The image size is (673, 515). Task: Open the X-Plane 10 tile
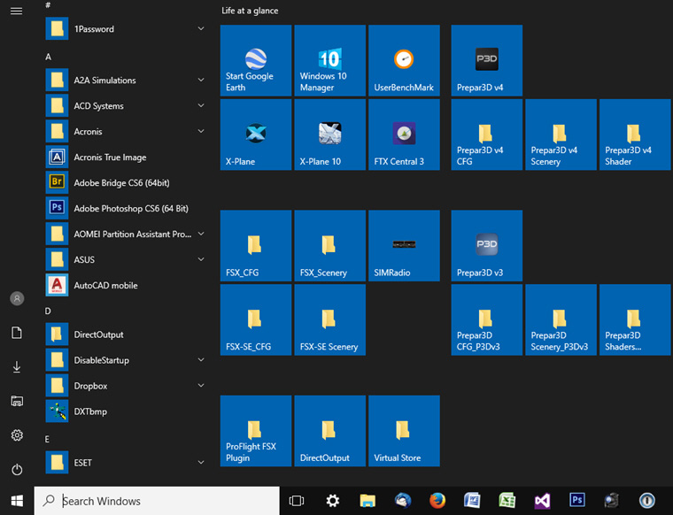click(x=329, y=135)
